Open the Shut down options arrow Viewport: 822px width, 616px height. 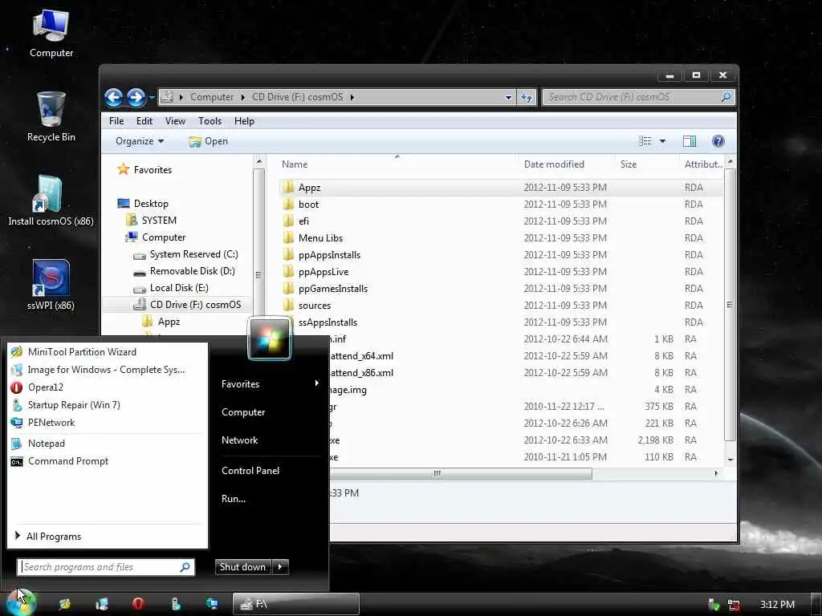point(280,567)
